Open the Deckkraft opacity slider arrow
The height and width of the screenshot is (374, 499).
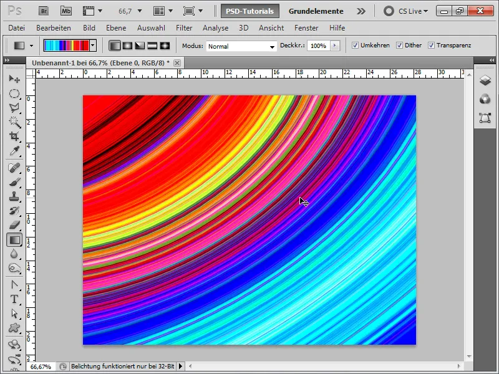pos(334,46)
